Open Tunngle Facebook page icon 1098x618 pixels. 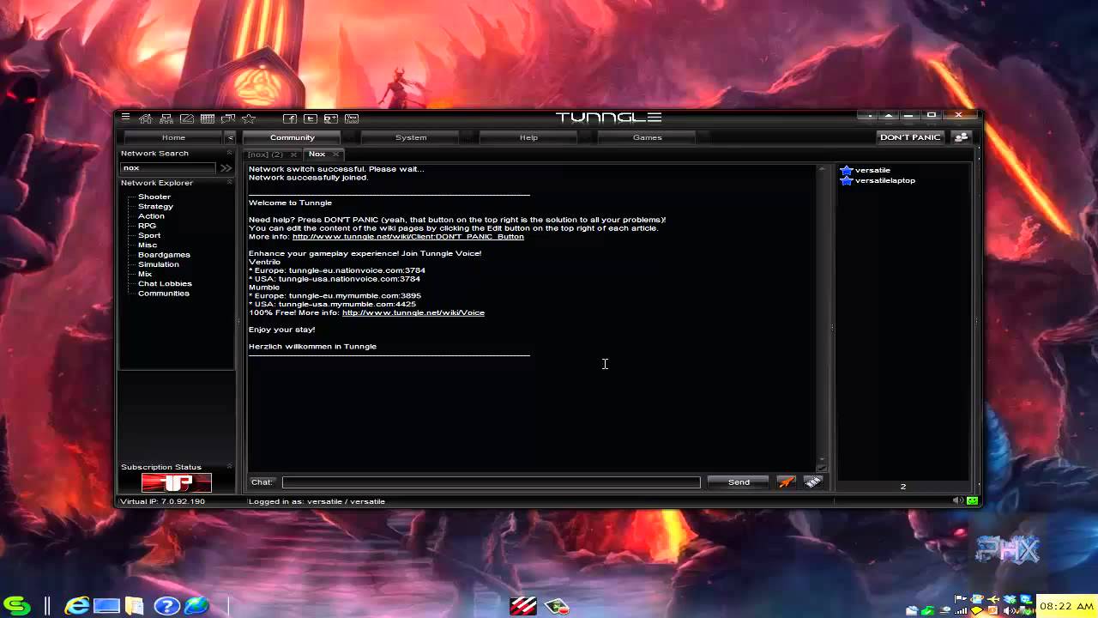290,118
